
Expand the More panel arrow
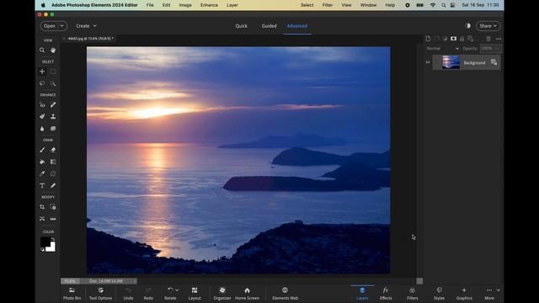click(x=498, y=290)
